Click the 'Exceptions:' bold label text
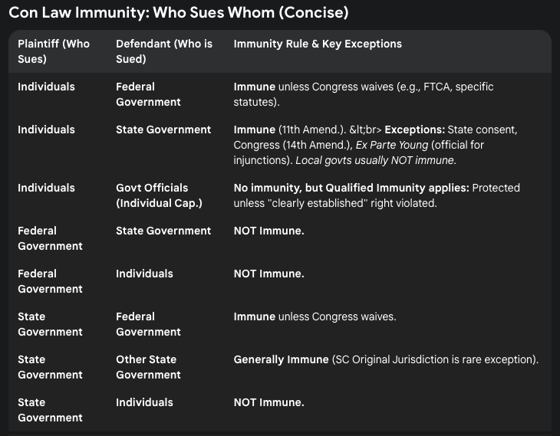Image resolution: width=560 pixels, height=436 pixels. (415, 129)
